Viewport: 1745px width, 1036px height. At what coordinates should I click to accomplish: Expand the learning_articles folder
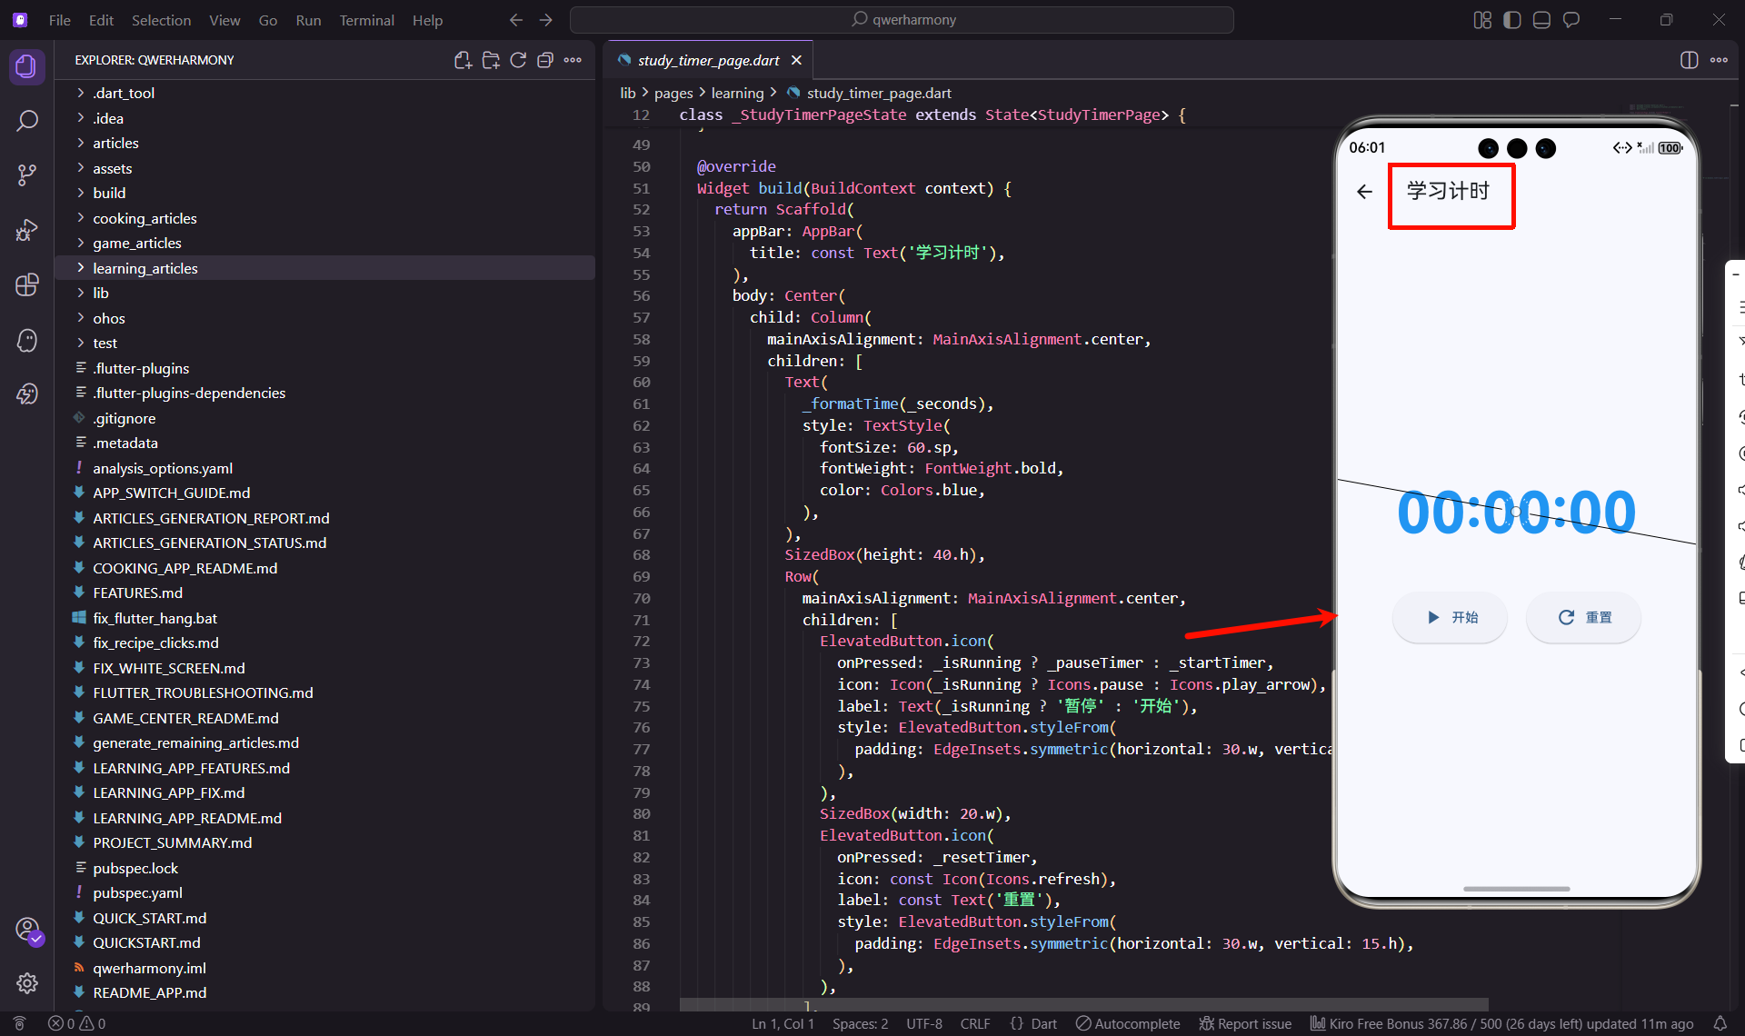[x=145, y=268]
